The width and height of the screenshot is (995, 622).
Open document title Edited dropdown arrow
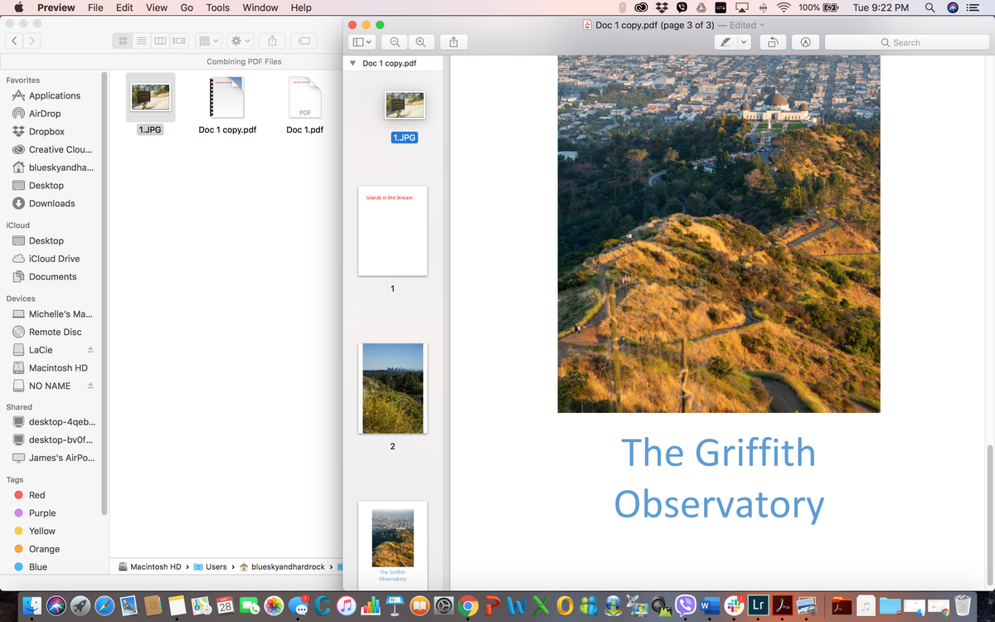click(761, 25)
